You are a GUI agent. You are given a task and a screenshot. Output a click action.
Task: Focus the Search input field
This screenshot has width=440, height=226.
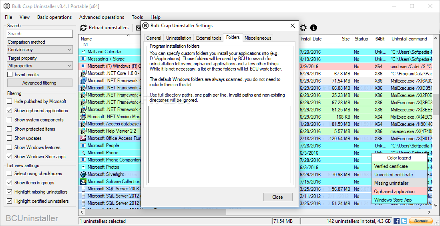coord(40,34)
